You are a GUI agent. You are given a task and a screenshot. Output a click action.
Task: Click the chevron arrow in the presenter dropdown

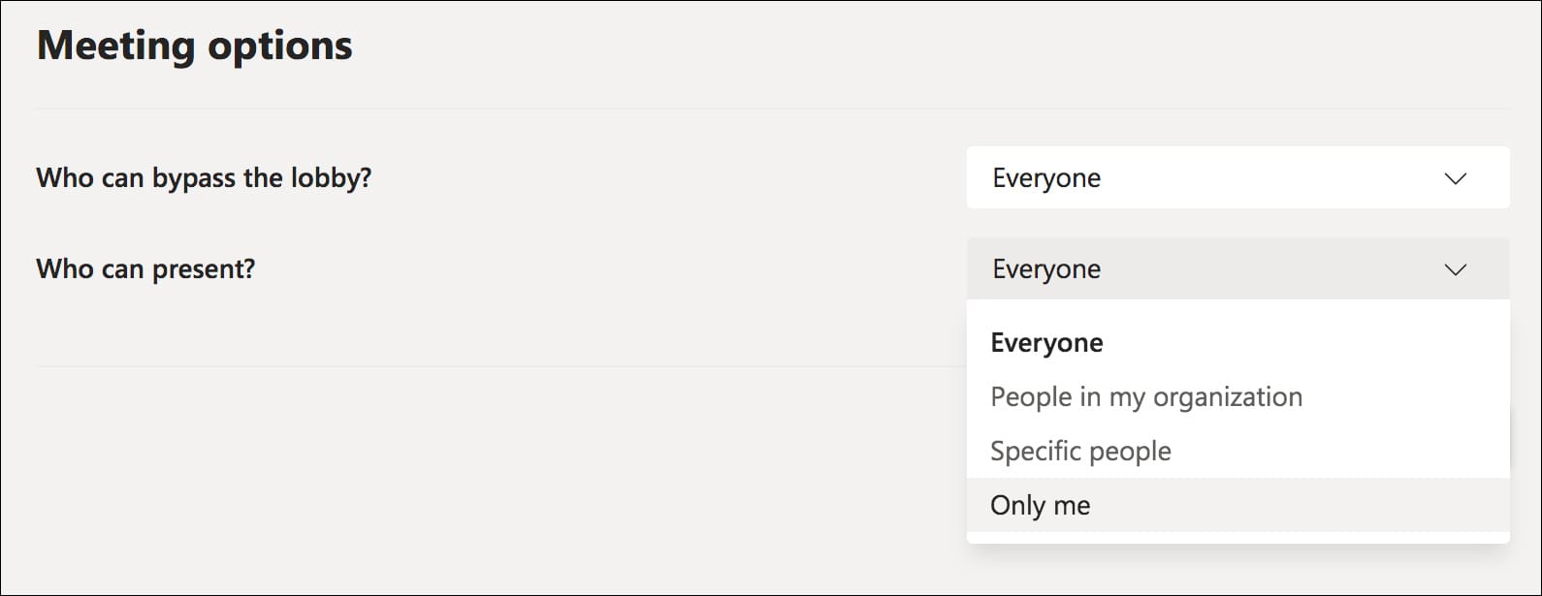tap(1455, 269)
